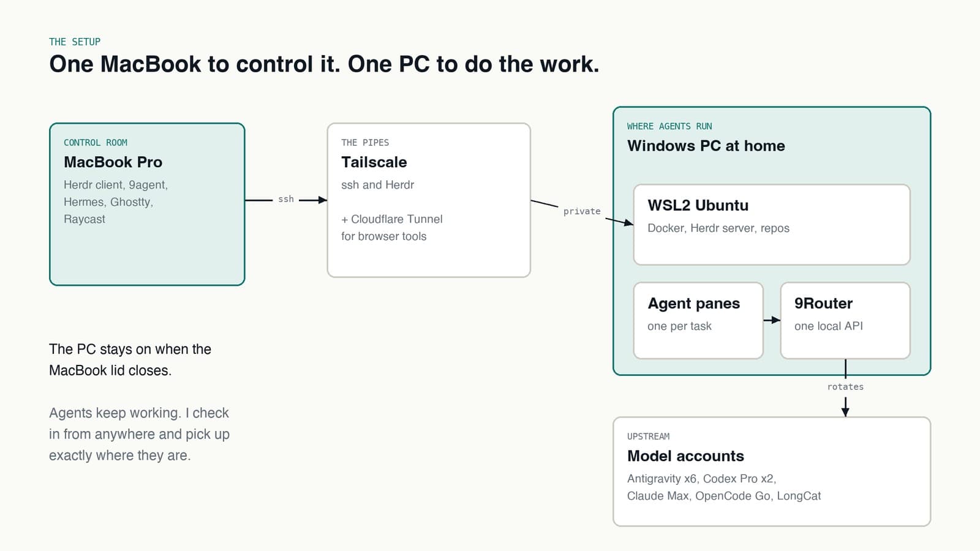Viewport: 980px width, 551px height.
Task: Click the 'exactly where they are.' line
Action: coord(120,455)
